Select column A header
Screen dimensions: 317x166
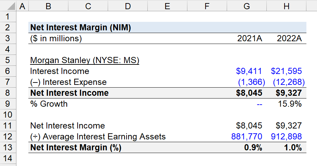pos(22,6)
